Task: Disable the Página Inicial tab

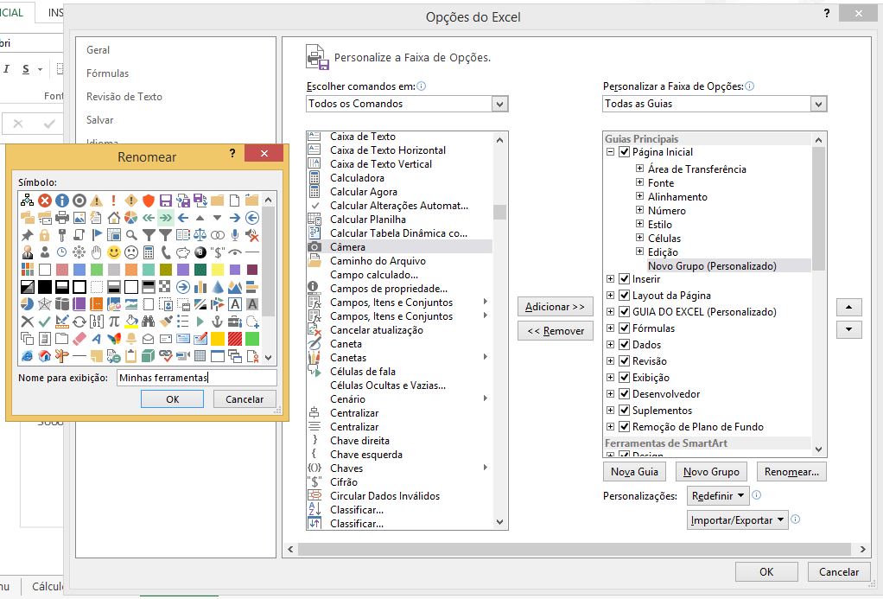Action: click(624, 152)
